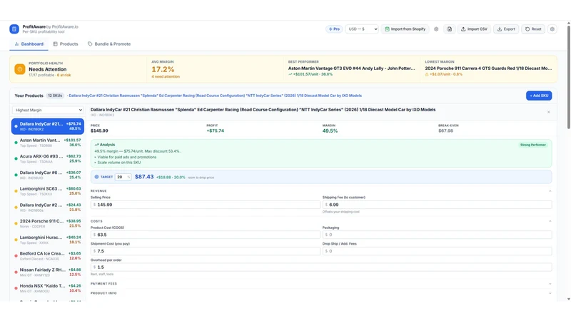Select Dallara IndyCar #2 product row
Viewport: 571px width, 321px height.
tap(48, 208)
